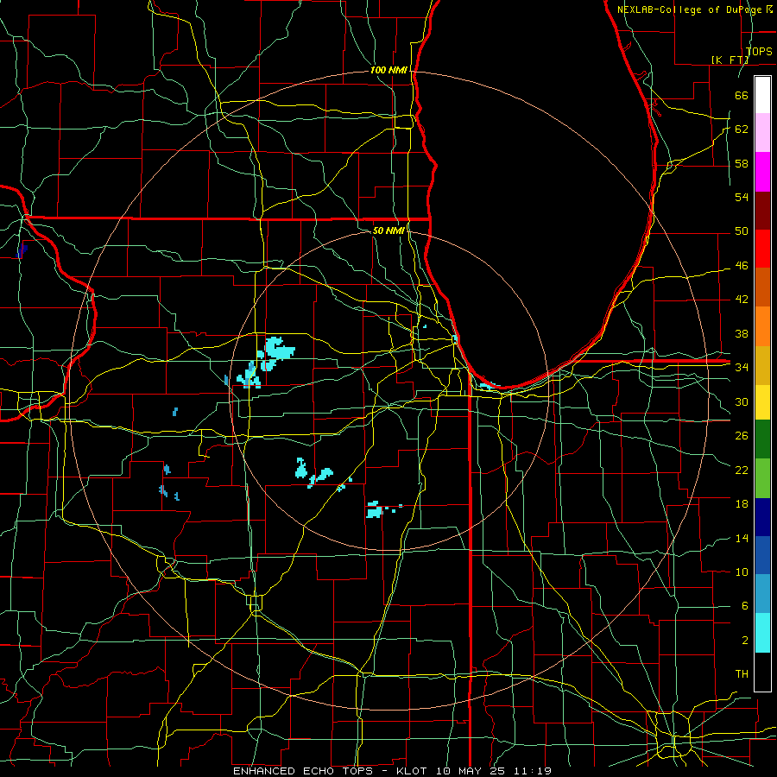Image resolution: width=777 pixels, height=777 pixels.
Task: Click the 14 legend value
Action: (x=742, y=538)
